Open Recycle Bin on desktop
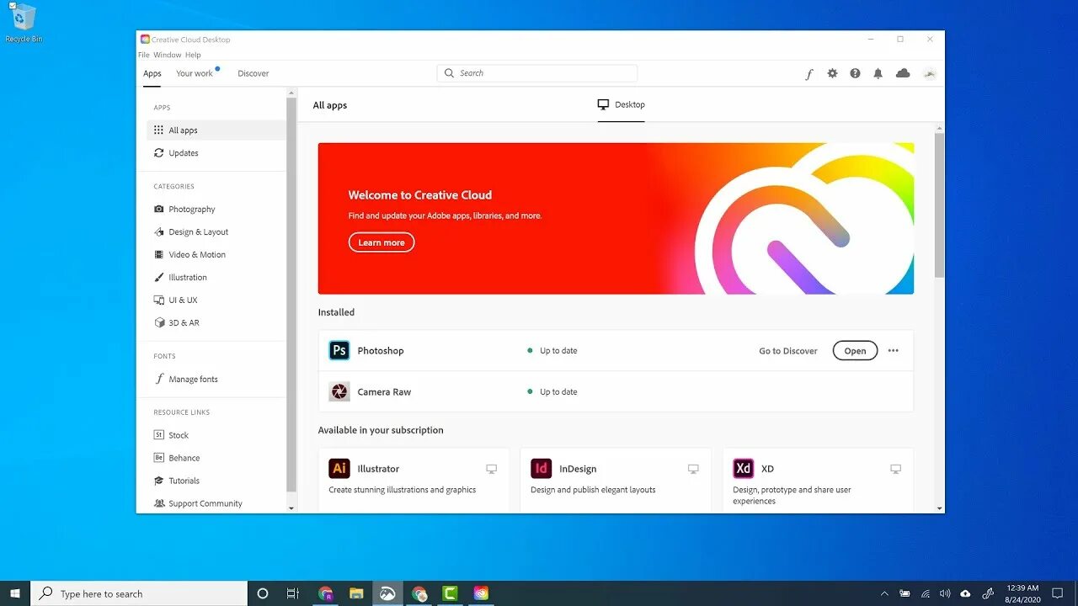The width and height of the screenshot is (1078, 606). (23, 23)
